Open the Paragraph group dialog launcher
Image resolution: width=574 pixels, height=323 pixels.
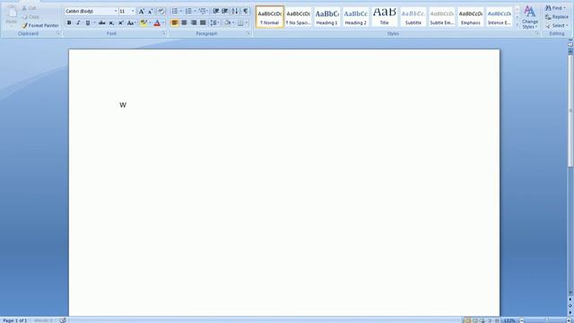(x=248, y=33)
